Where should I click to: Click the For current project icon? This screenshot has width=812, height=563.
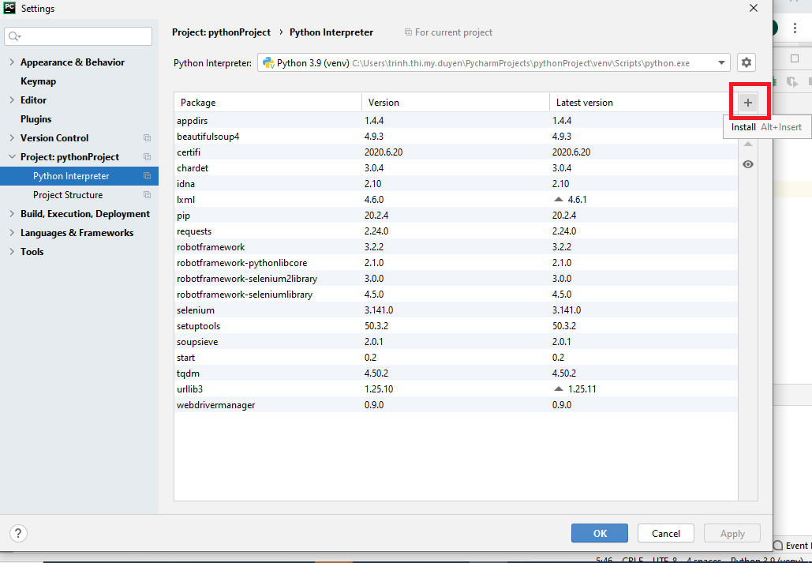(408, 32)
